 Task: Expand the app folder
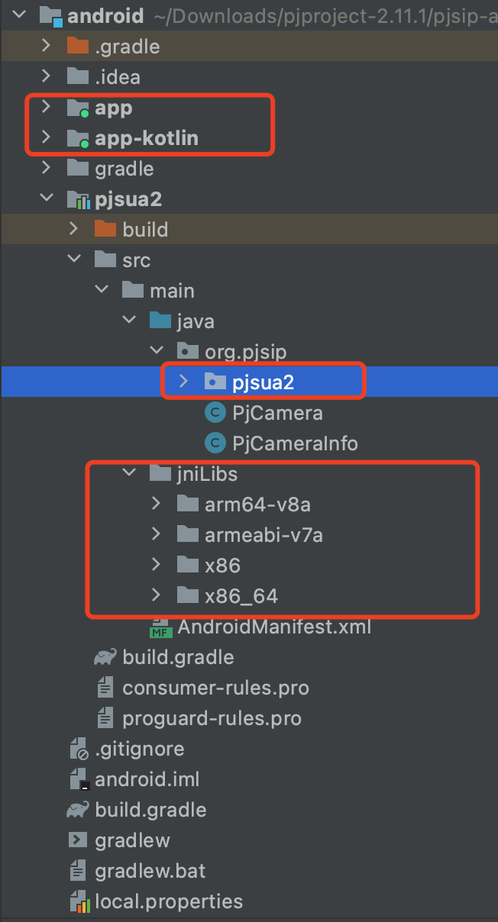coord(47,107)
